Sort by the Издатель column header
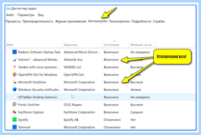This screenshot has width=201, height=135. click(x=70, y=45)
